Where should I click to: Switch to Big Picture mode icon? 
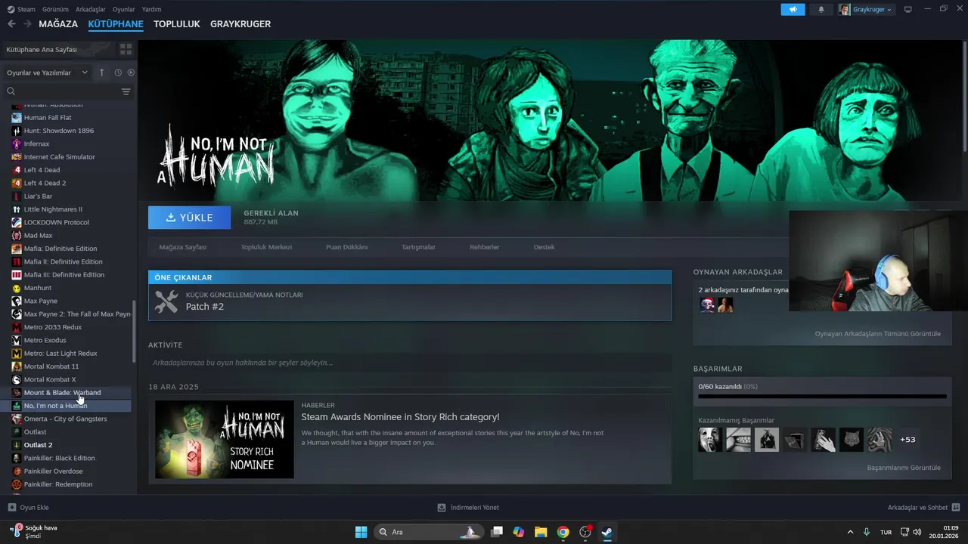(908, 9)
